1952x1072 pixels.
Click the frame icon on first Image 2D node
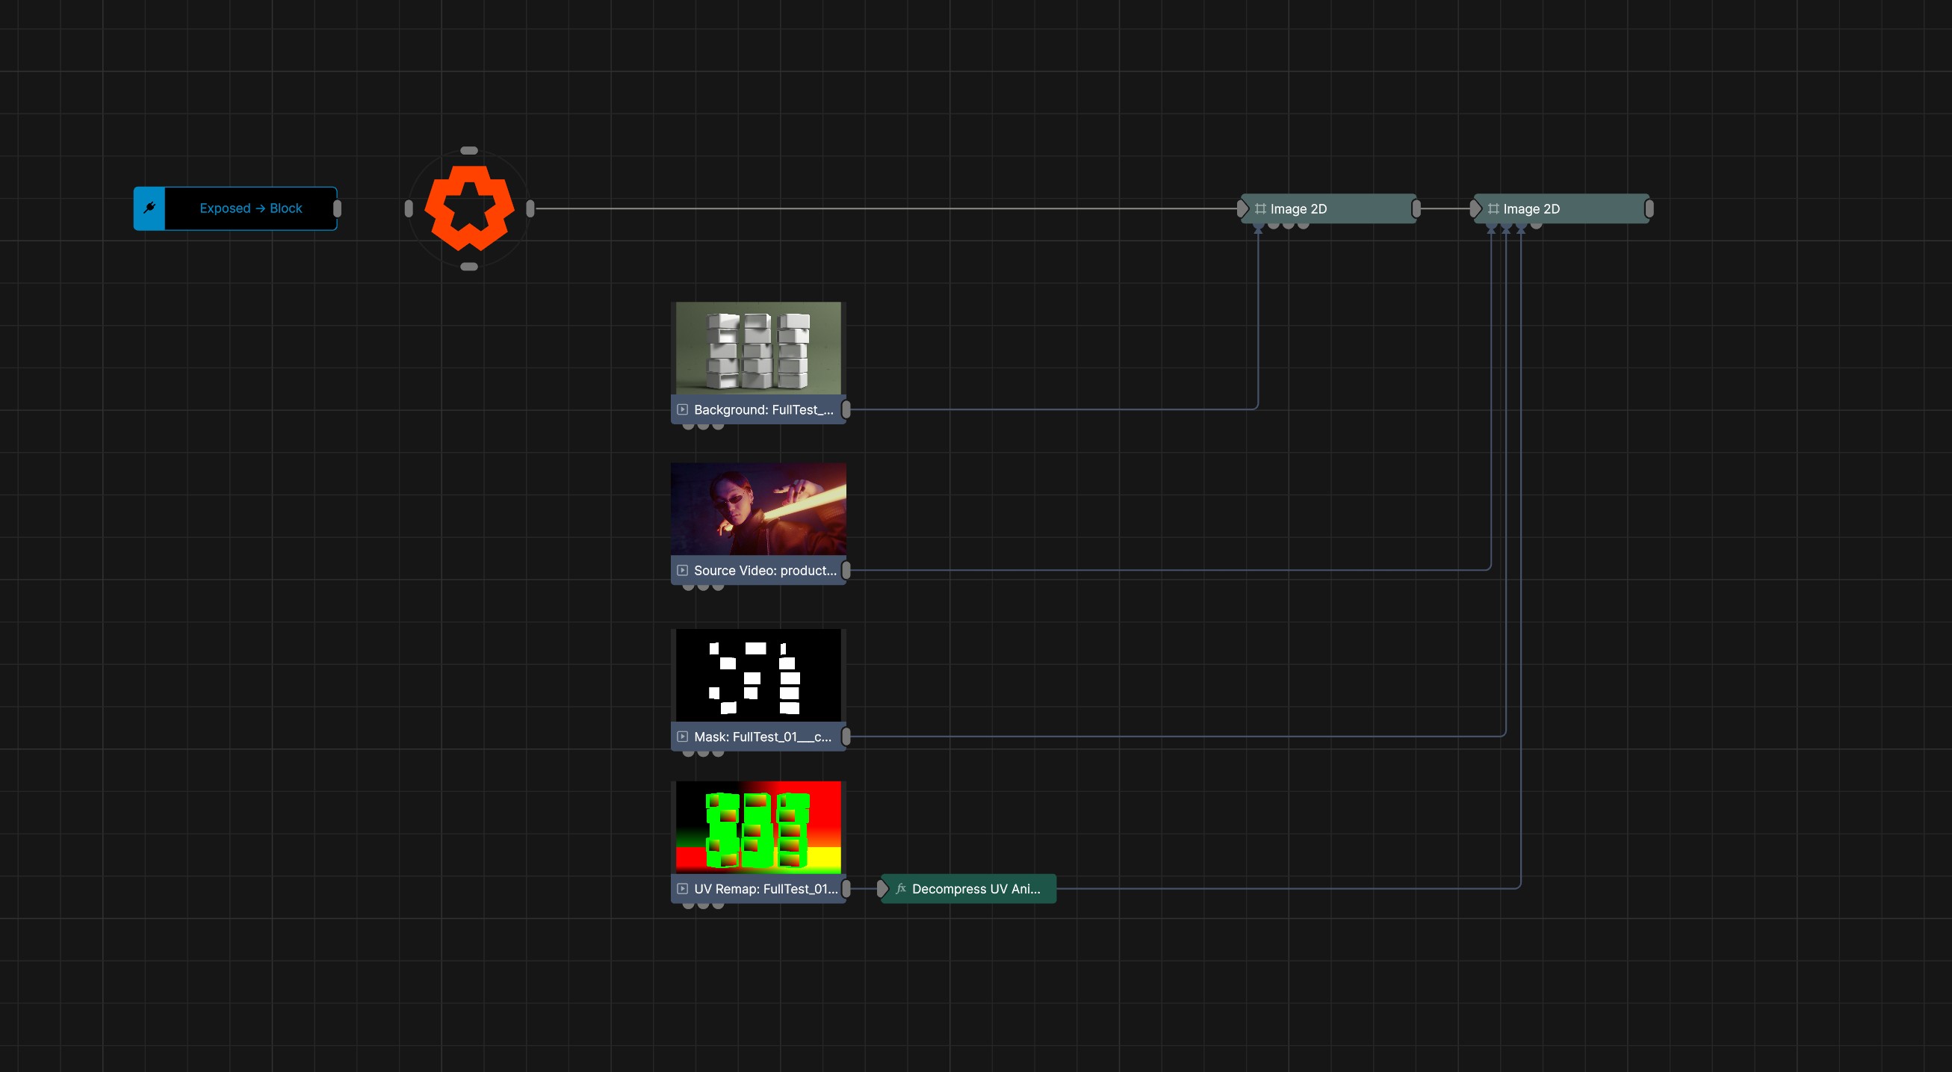1260,208
